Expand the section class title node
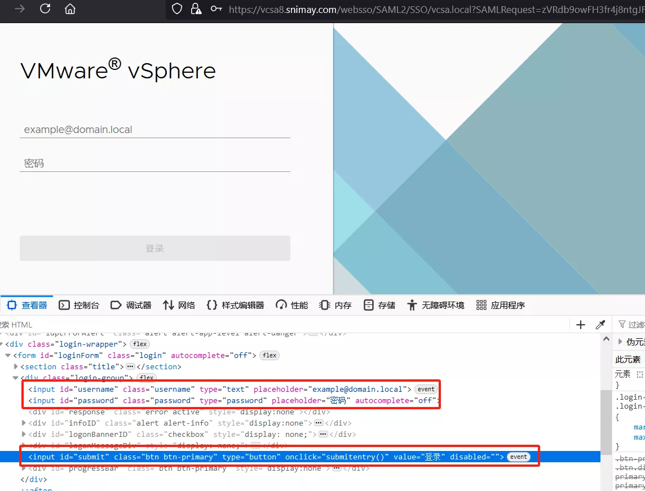 tap(16, 366)
